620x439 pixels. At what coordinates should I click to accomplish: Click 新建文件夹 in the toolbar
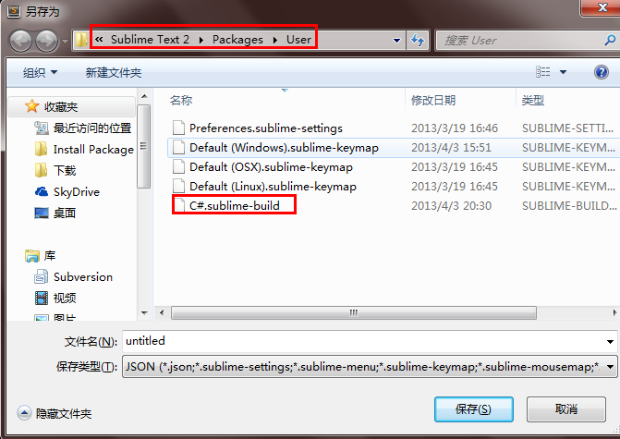click(x=114, y=72)
